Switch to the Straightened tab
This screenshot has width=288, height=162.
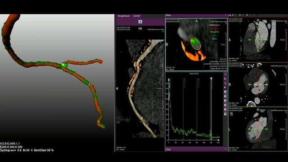point(124,16)
